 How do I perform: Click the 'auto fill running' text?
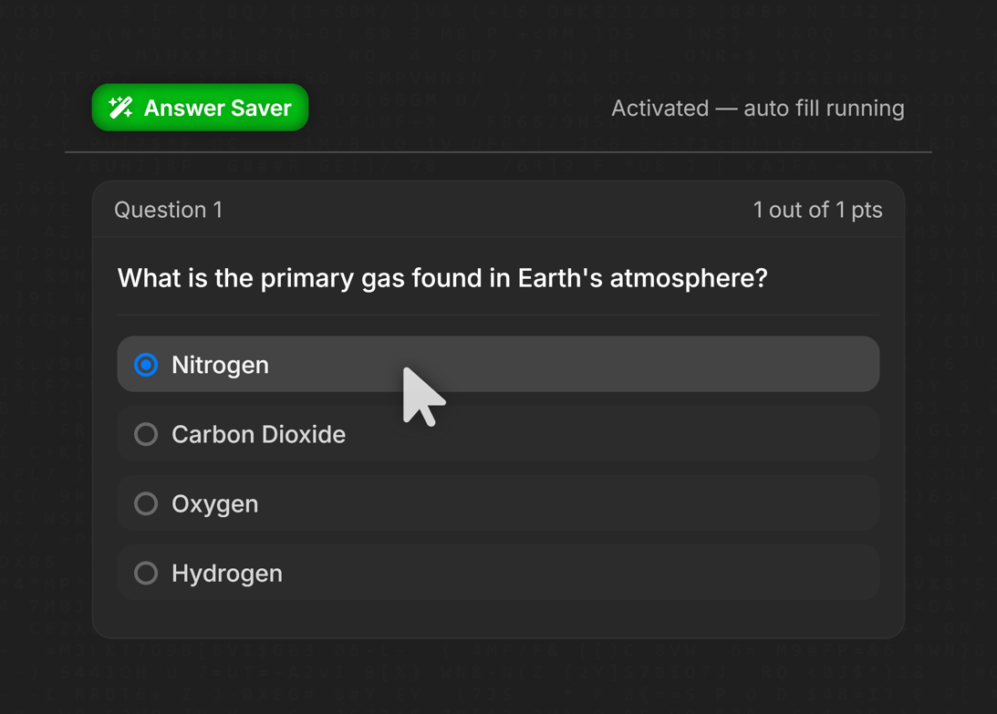[x=824, y=108]
